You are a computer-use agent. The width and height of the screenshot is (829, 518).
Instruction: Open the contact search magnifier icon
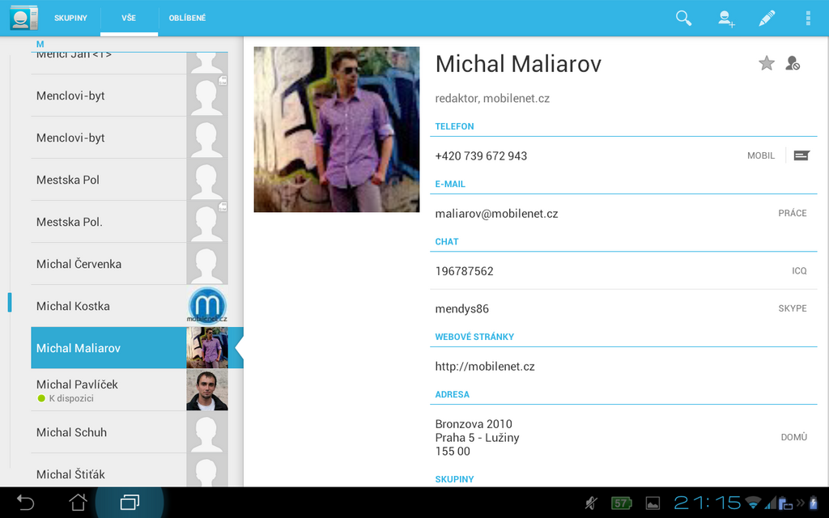pyautogui.click(x=684, y=18)
